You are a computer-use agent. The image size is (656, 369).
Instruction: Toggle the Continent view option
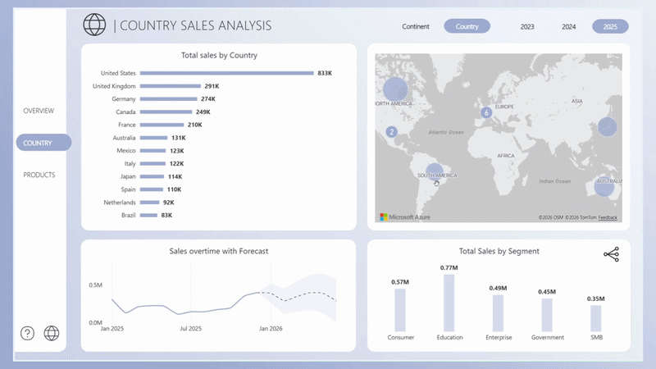pos(416,27)
